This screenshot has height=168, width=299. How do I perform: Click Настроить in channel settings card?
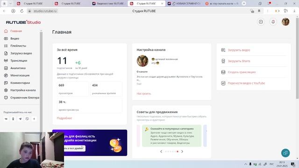tap(144, 93)
